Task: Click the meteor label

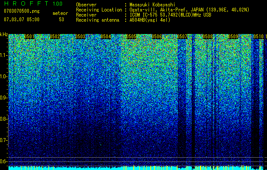Action: coord(60,13)
